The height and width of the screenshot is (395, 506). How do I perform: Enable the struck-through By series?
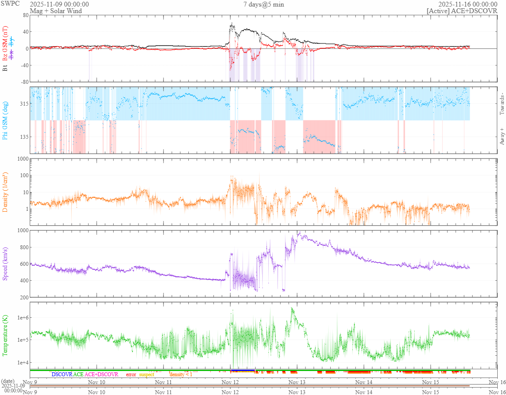(12, 41)
